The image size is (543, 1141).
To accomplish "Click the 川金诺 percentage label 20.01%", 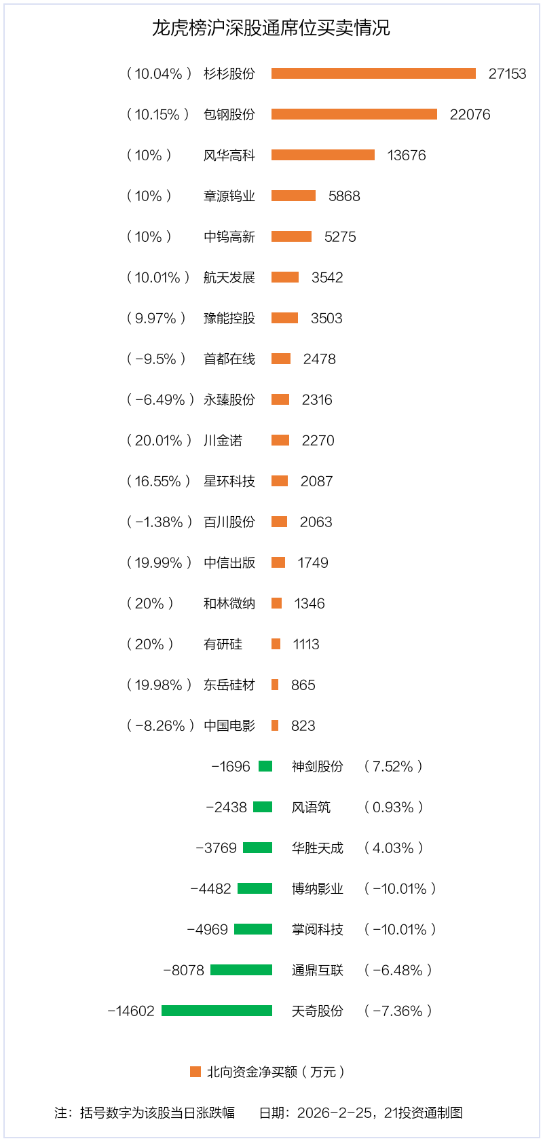I will pyautogui.click(x=159, y=440).
